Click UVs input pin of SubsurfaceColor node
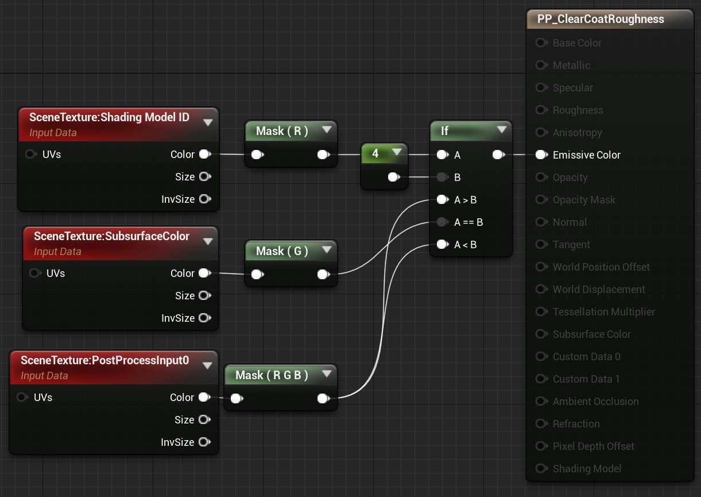This screenshot has height=497, width=701. coord(35,273)
